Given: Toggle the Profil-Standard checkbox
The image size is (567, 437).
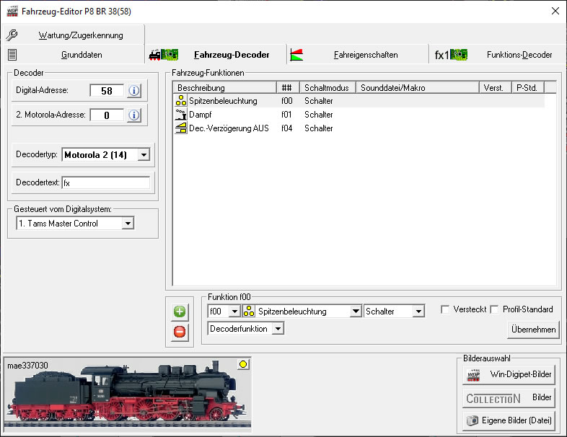Looking at the screenshot, I should [x=494, y=310].
